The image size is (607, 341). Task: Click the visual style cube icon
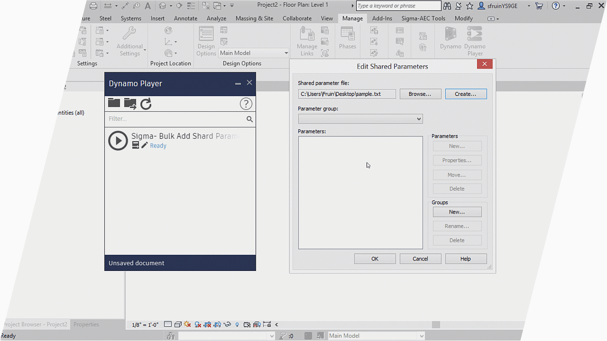tap(178, 324)
